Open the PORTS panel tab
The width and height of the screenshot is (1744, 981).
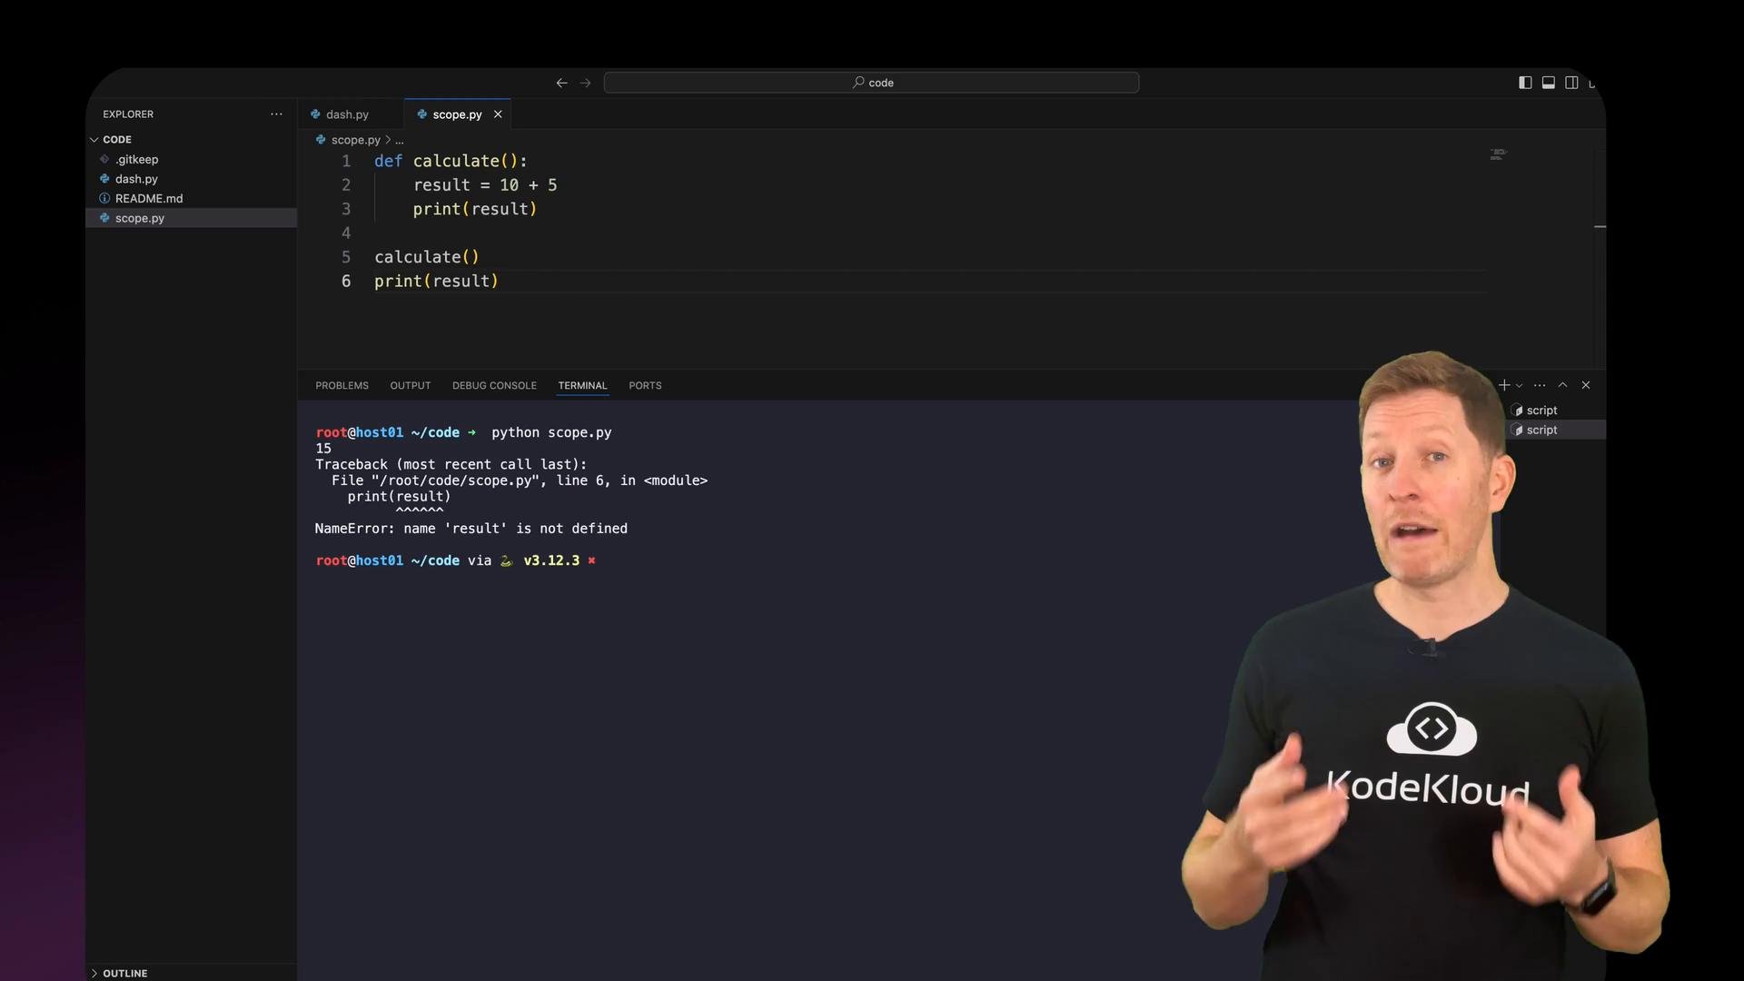point(645,386)
